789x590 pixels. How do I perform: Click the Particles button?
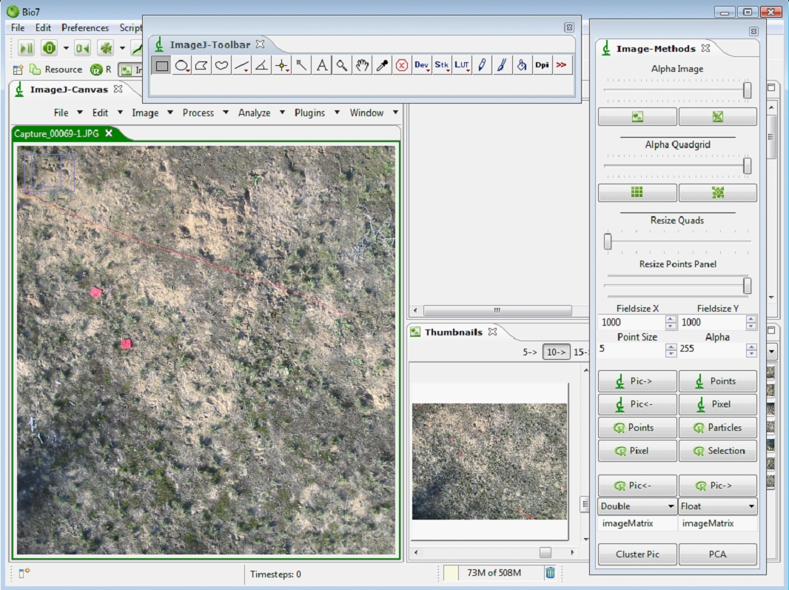pyautogui.click(x=718, y=427)
